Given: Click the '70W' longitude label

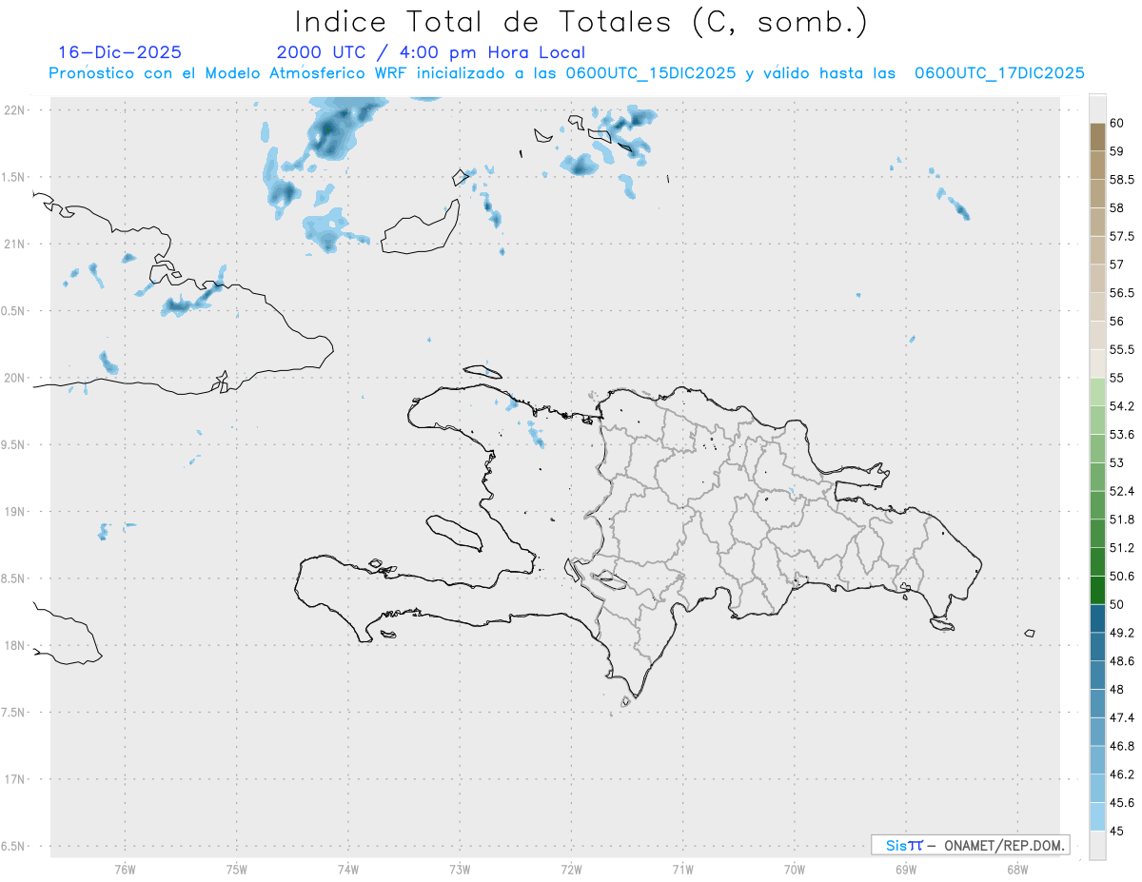Looking at the screenshot, I should coord(795,869).
